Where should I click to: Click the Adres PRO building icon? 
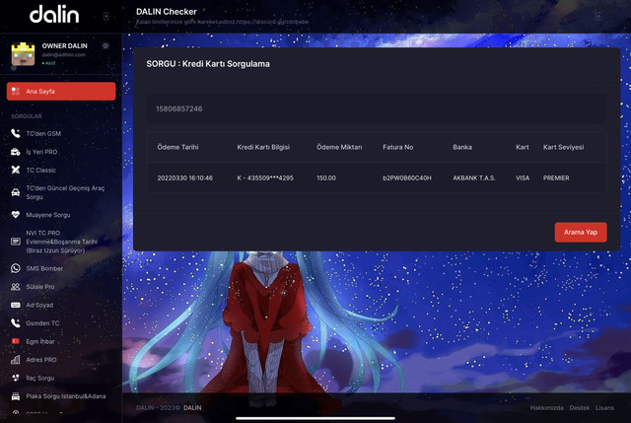point(15,360)
